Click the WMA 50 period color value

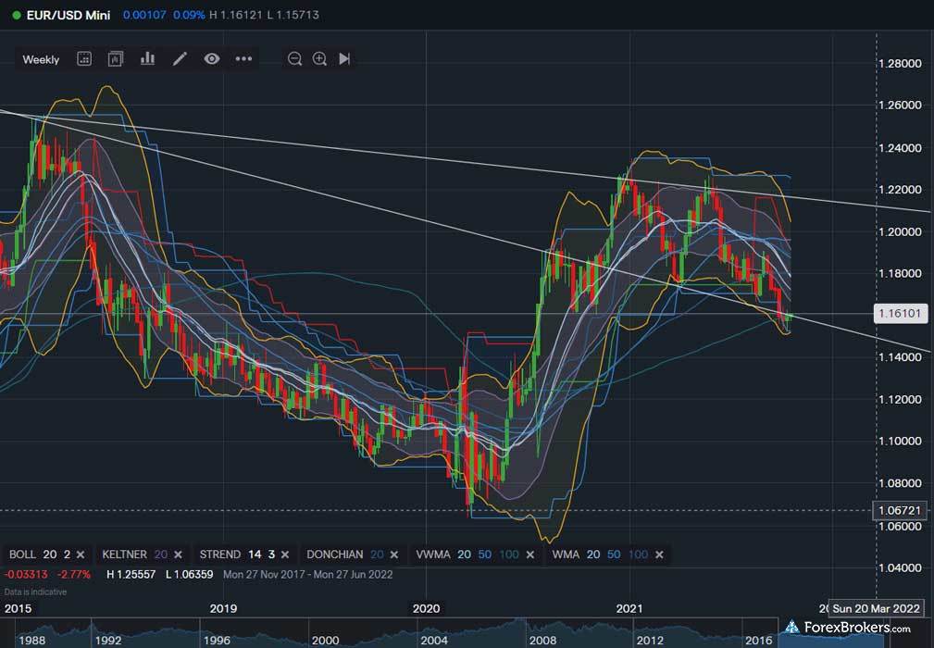pos(615,555)
